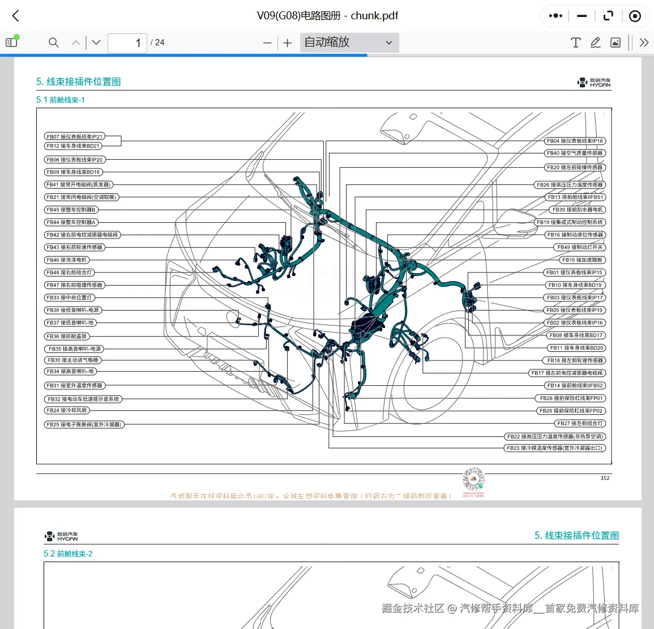Expand more tools double chevron

(644, 42)
